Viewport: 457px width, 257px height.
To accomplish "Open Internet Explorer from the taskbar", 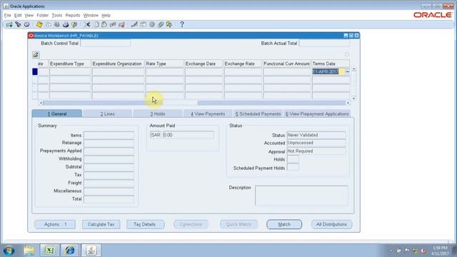I will (x=70, y=251).
